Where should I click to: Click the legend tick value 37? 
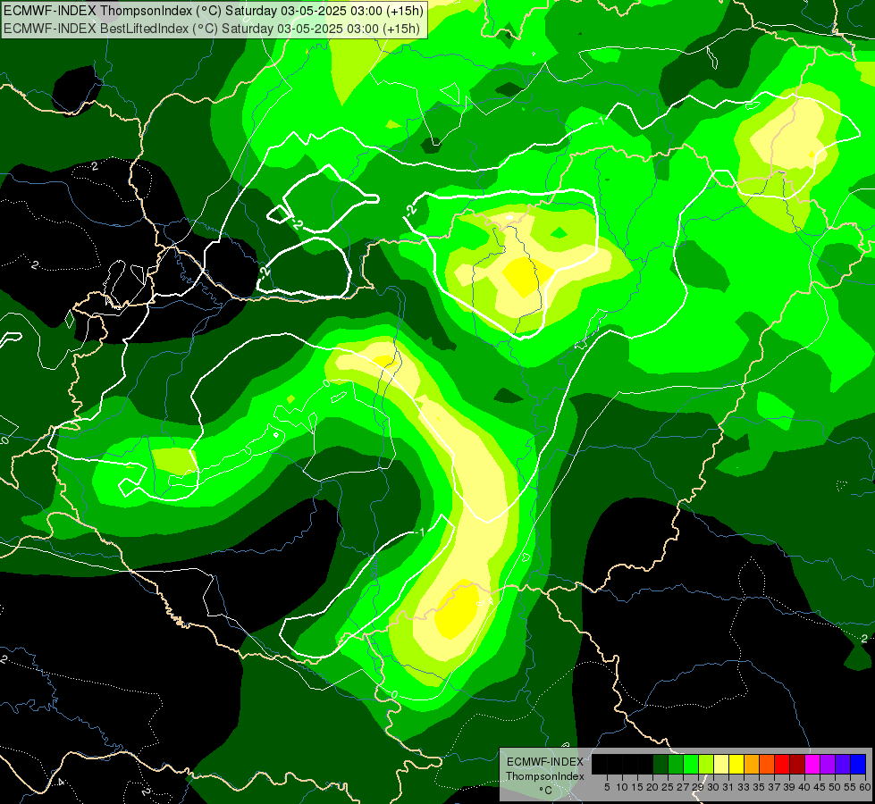(774, 787)
